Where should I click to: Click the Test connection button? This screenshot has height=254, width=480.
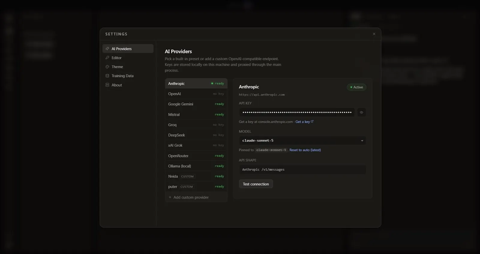click(256, 184)
